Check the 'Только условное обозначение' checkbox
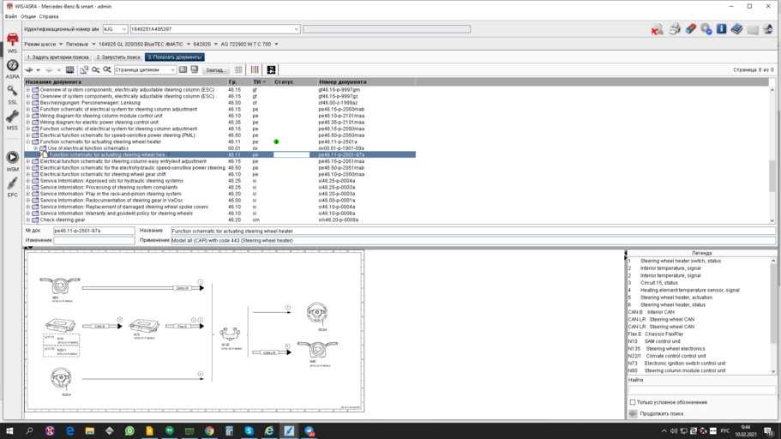Screen dimensions: 781x439 tap(633, 402)
